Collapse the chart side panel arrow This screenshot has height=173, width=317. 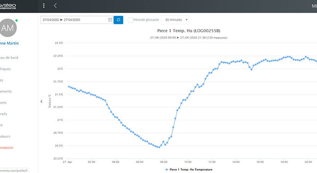click(42, 101)
